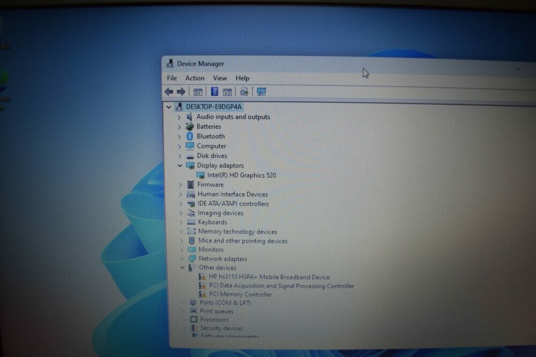
Task: Expand the Disk drives category
Action: click(180, 156)
